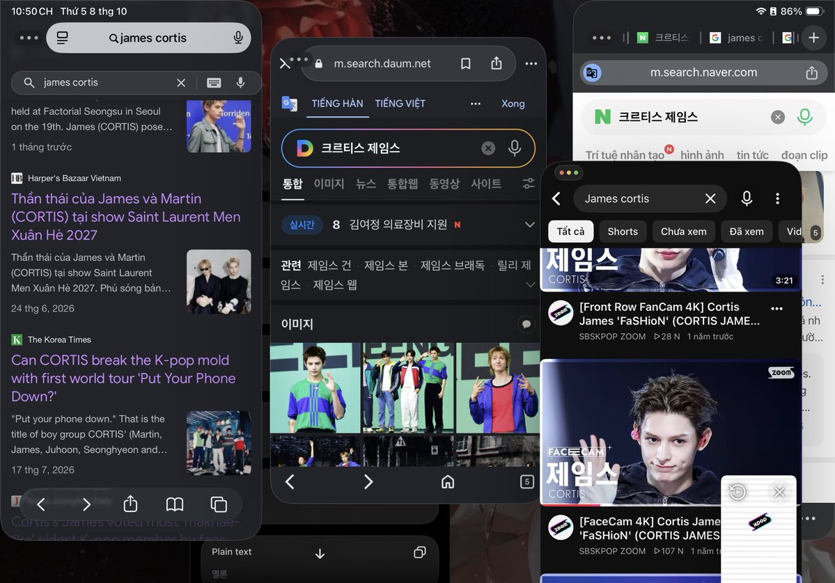835x583 pixels.
Task: Open the first Daum image of green striped shirt
Action: click(315, 388)
